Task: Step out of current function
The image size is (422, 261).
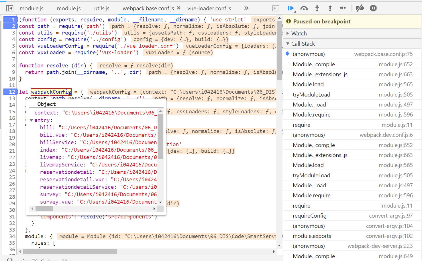Action: point(330,8)
